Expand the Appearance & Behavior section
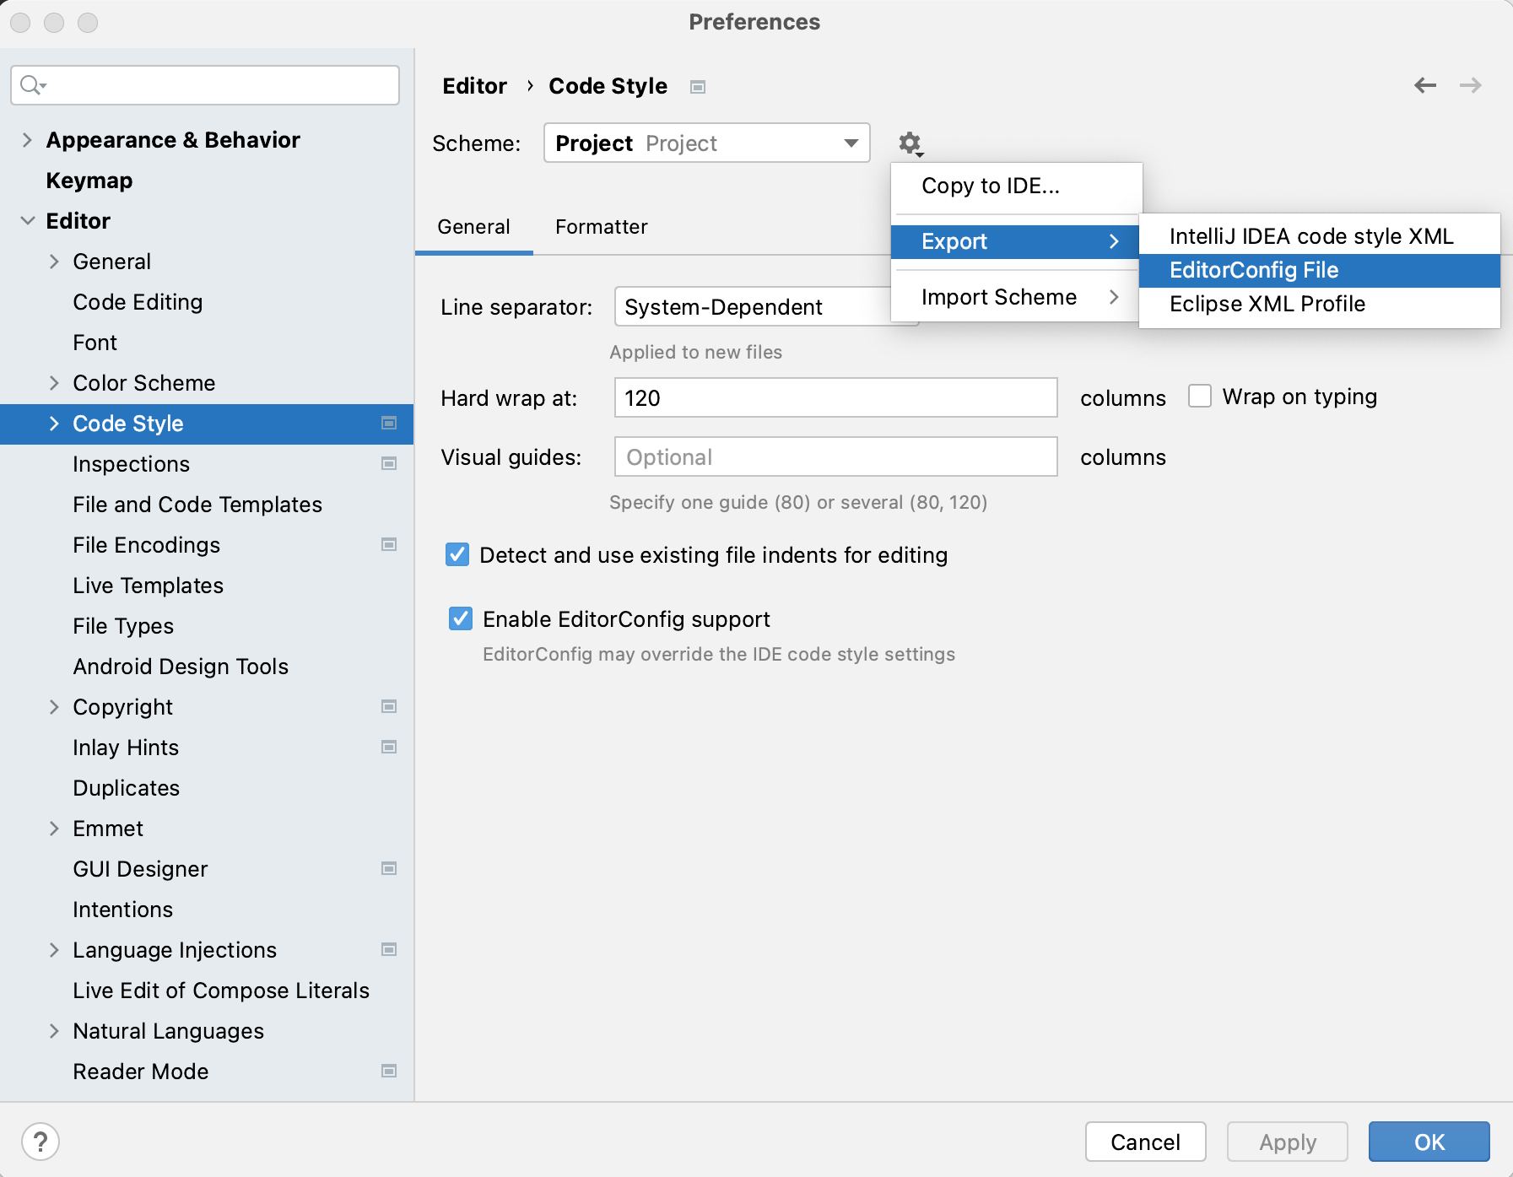The height and width of the screenshot is (1177, 1513). (28, 140)
